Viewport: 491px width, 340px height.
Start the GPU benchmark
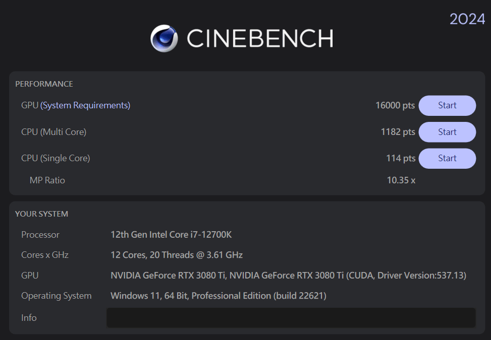tap(447, 105)
